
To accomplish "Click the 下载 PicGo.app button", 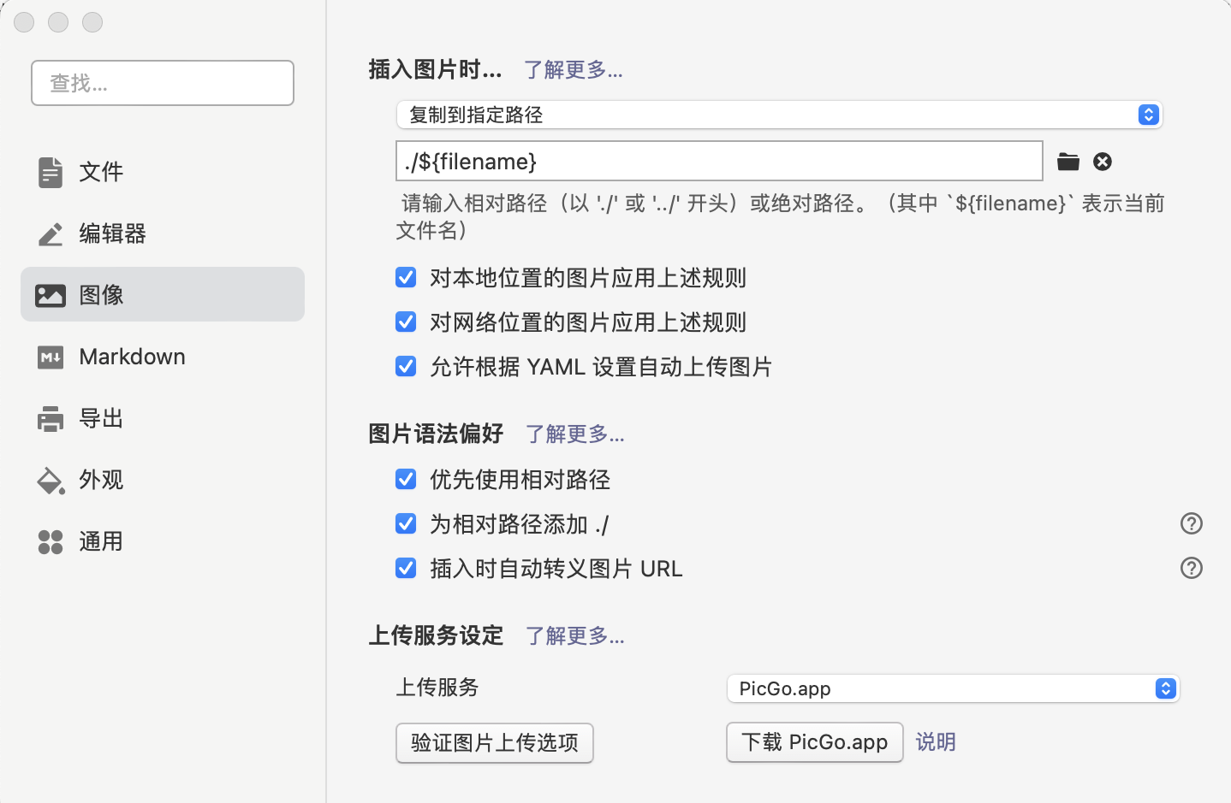I will 814,742.
